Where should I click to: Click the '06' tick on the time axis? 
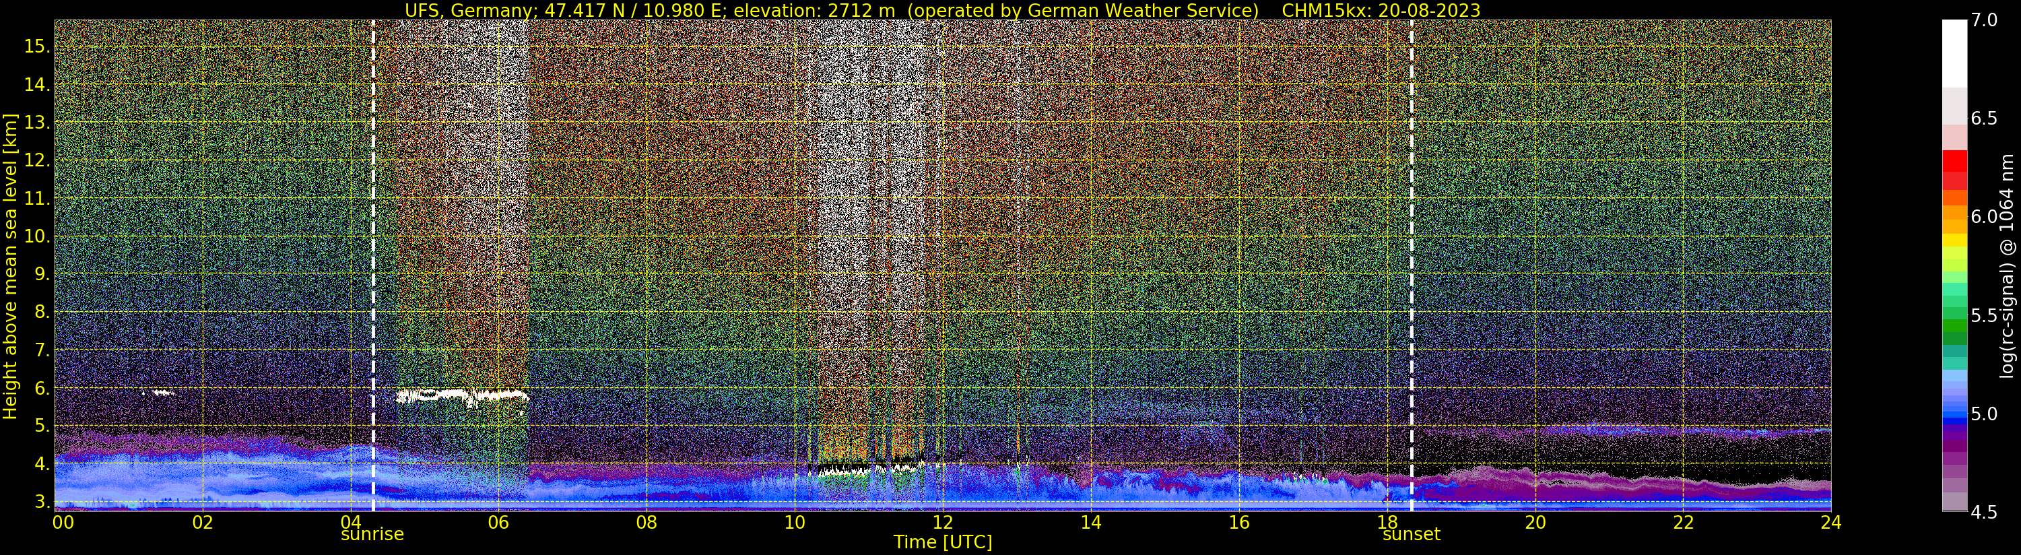point(498,522)
